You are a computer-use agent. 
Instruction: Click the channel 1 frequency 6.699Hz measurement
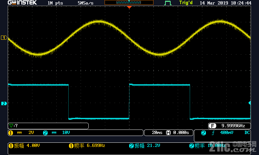click(87, 146)
